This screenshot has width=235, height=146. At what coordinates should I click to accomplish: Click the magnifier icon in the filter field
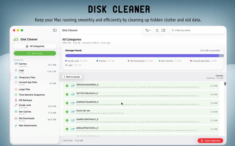pos(173,30)
